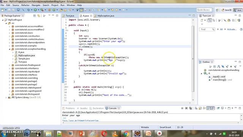Toggle Hide Fields in Outline toolbar

223,67
